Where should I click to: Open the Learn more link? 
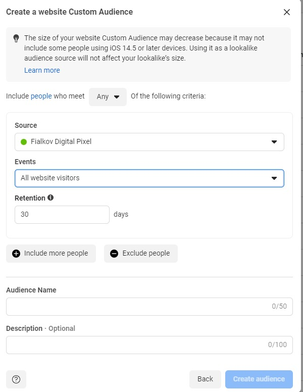click(x=42, y=70)
